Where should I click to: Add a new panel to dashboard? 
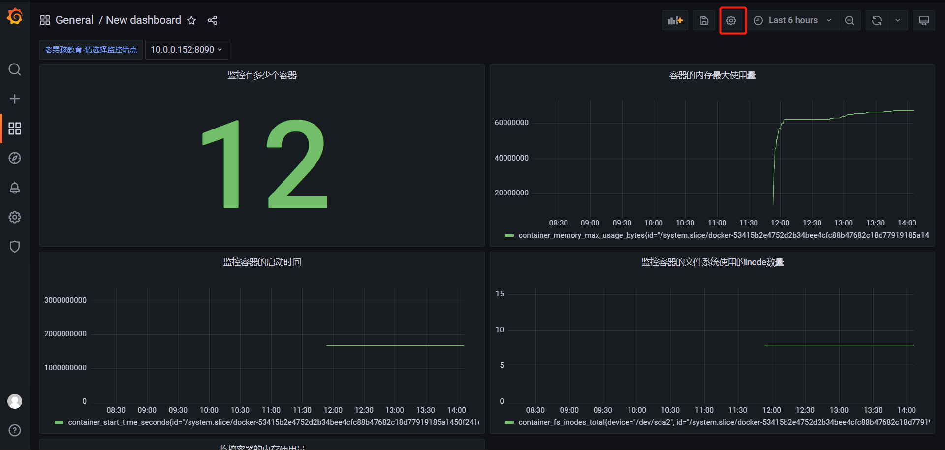click(675, 20)
